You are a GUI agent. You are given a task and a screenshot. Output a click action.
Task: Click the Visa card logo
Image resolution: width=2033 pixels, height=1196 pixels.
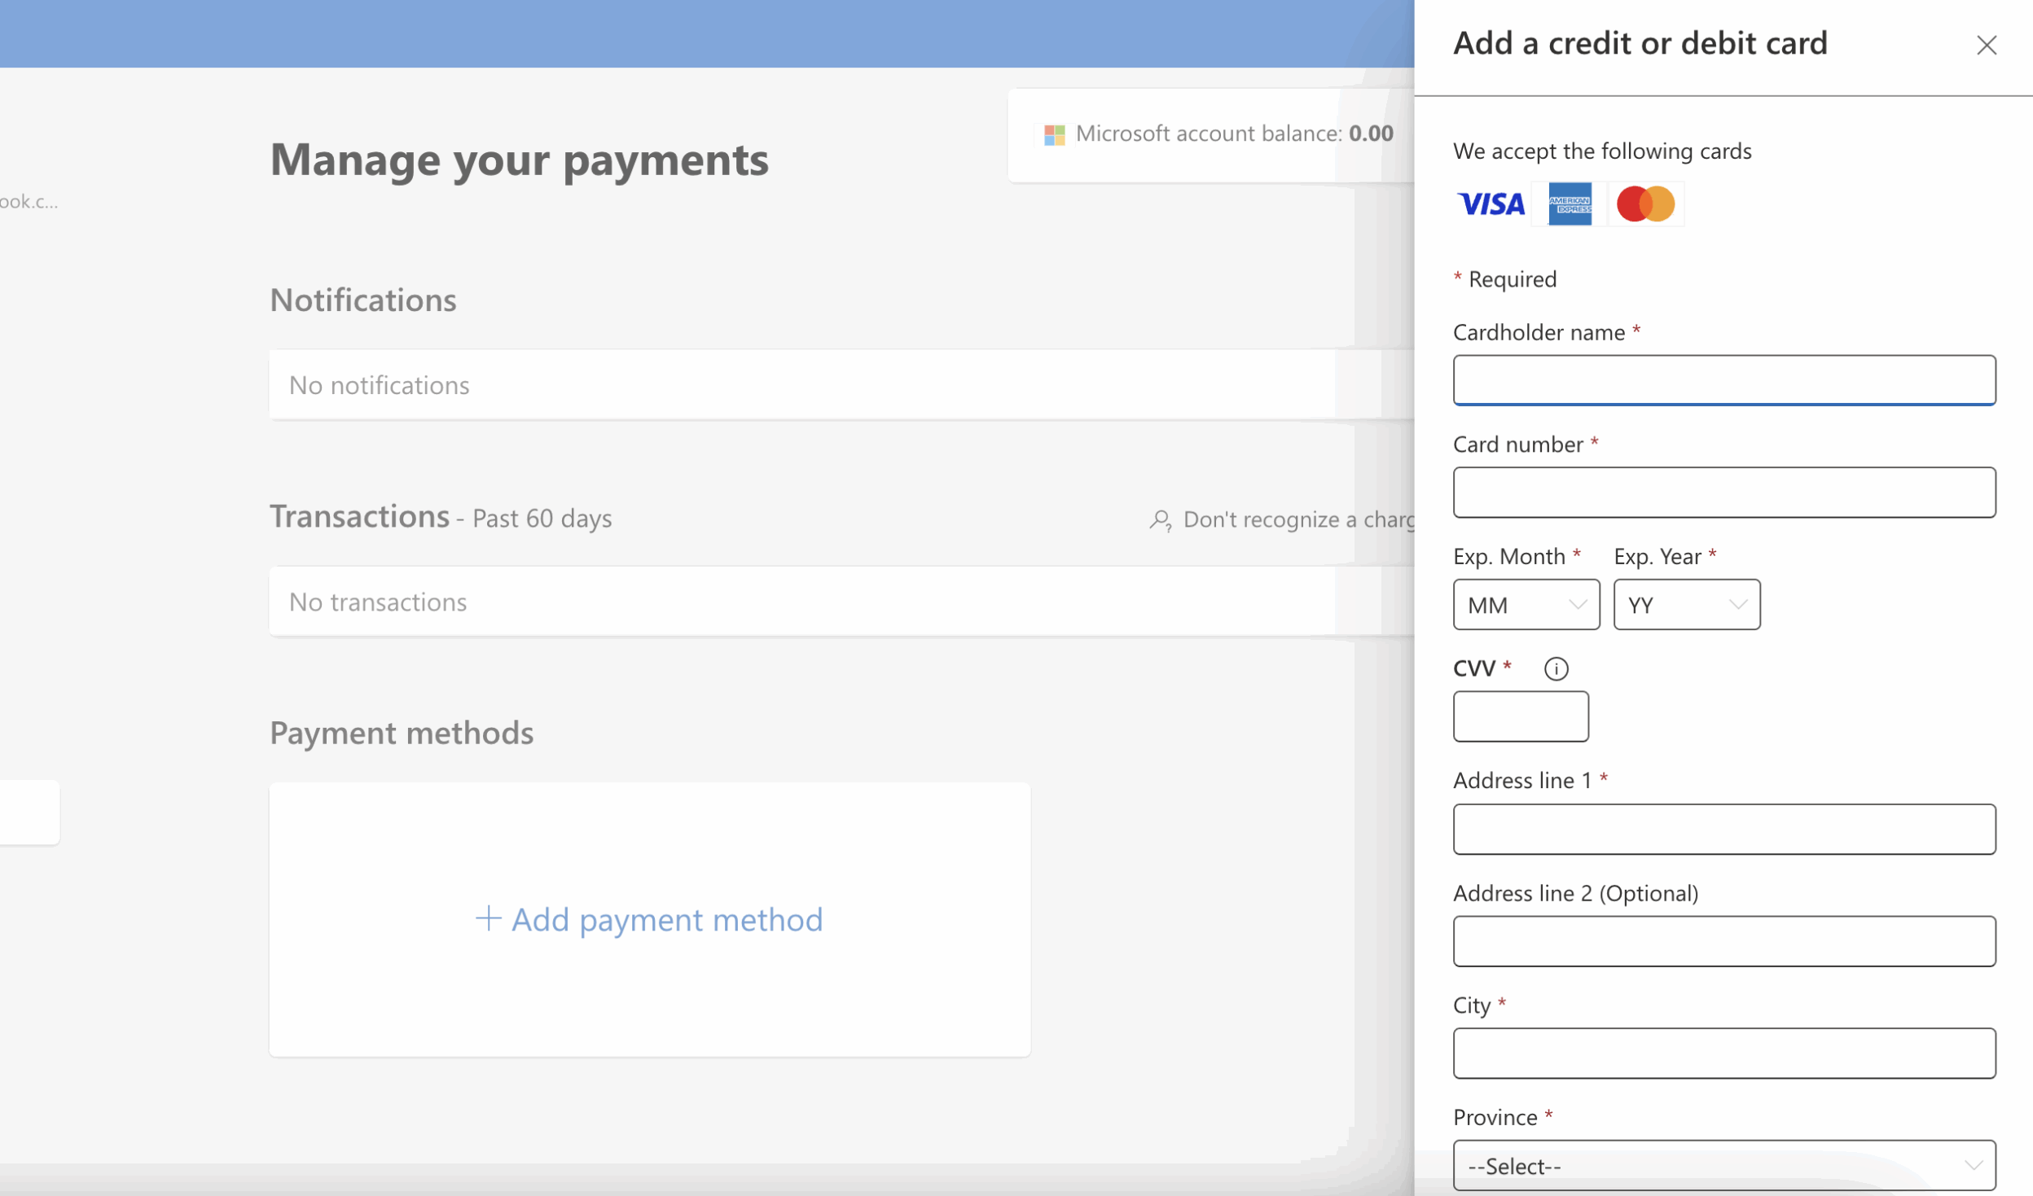point(1491,204)
